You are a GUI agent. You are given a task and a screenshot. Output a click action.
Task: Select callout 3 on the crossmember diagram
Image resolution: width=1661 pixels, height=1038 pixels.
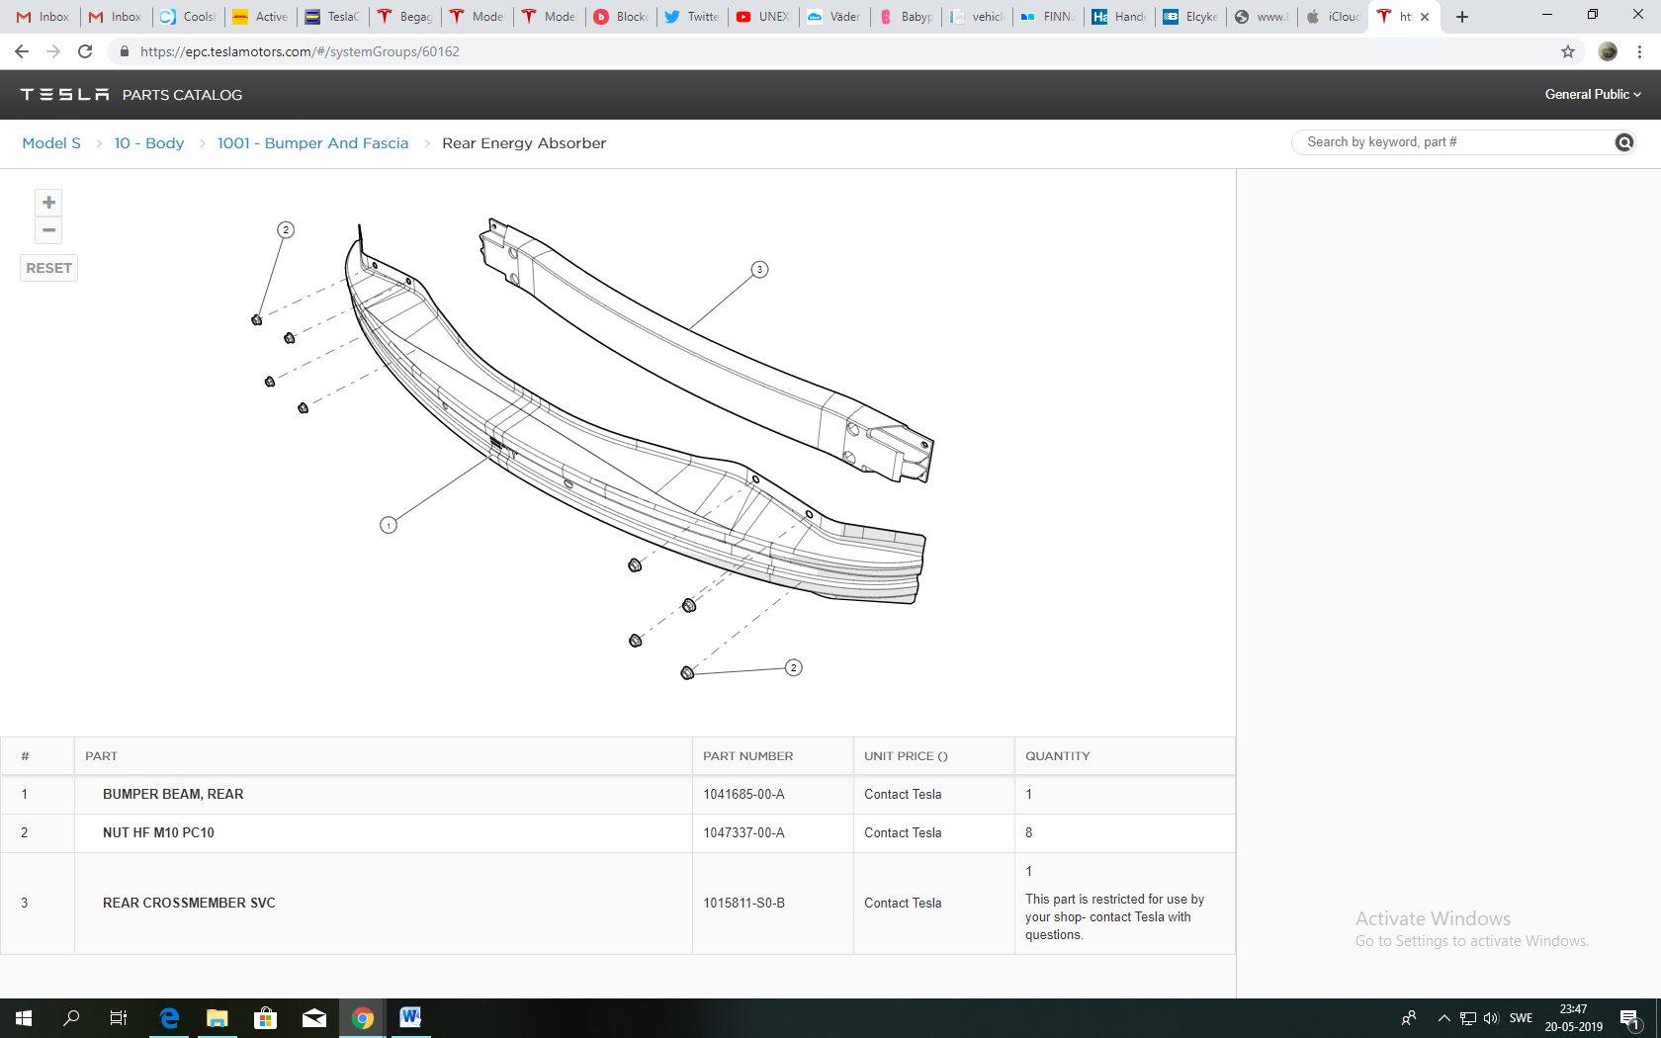click(x=759, y=269)
